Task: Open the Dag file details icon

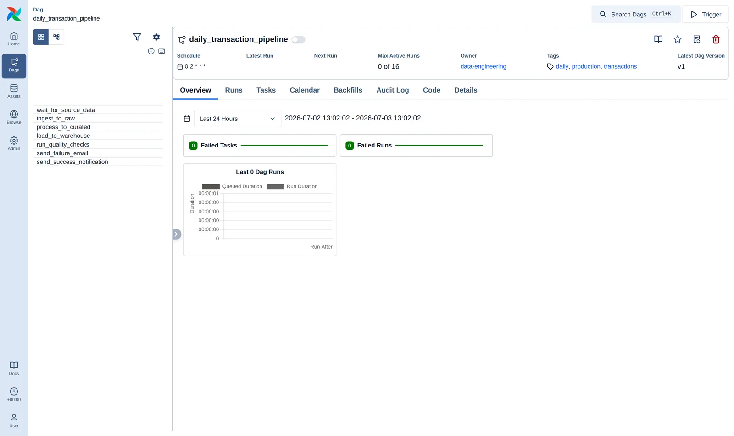Action: pyautogui.click(x=697, y=39)
